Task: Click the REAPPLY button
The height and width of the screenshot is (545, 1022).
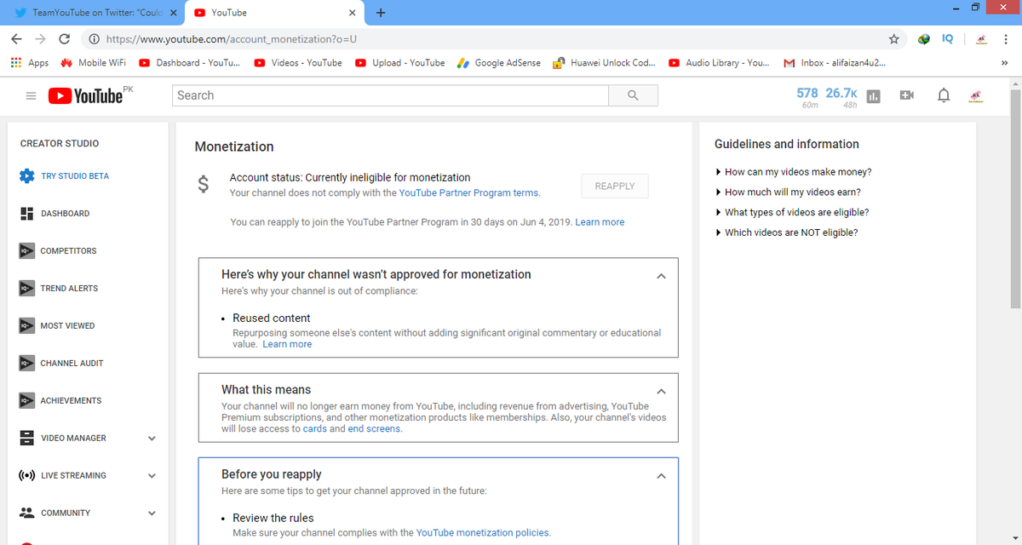Action: [615, 186]
